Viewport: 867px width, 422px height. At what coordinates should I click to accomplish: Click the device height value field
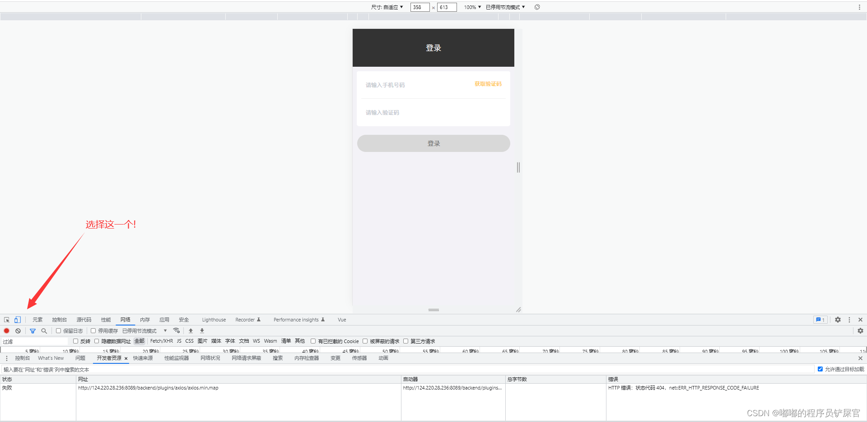(447, 7)
